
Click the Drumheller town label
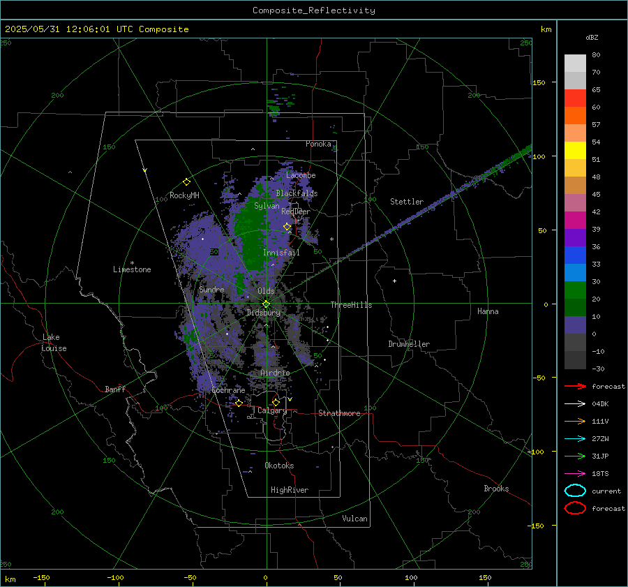point(409,344)
